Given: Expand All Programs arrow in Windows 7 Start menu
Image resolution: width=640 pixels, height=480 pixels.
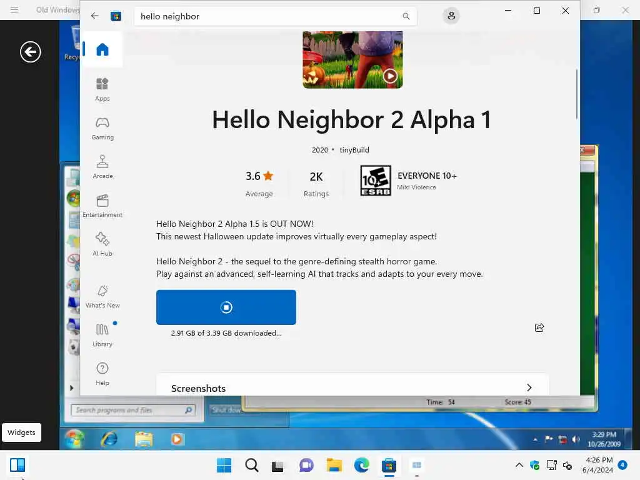Looking at the screenshot, I should pos(71,387).
